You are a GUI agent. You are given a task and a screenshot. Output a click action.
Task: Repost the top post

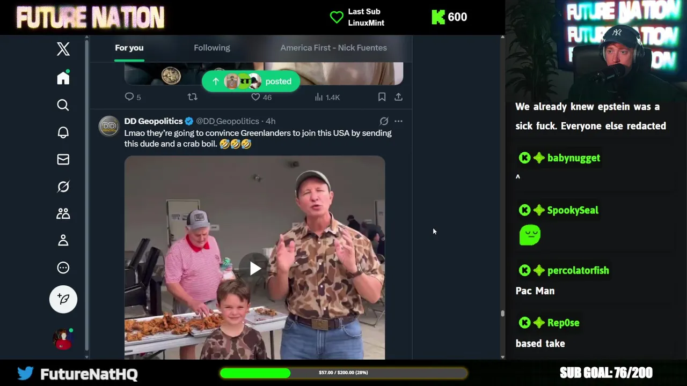click(x=193, y=97)
